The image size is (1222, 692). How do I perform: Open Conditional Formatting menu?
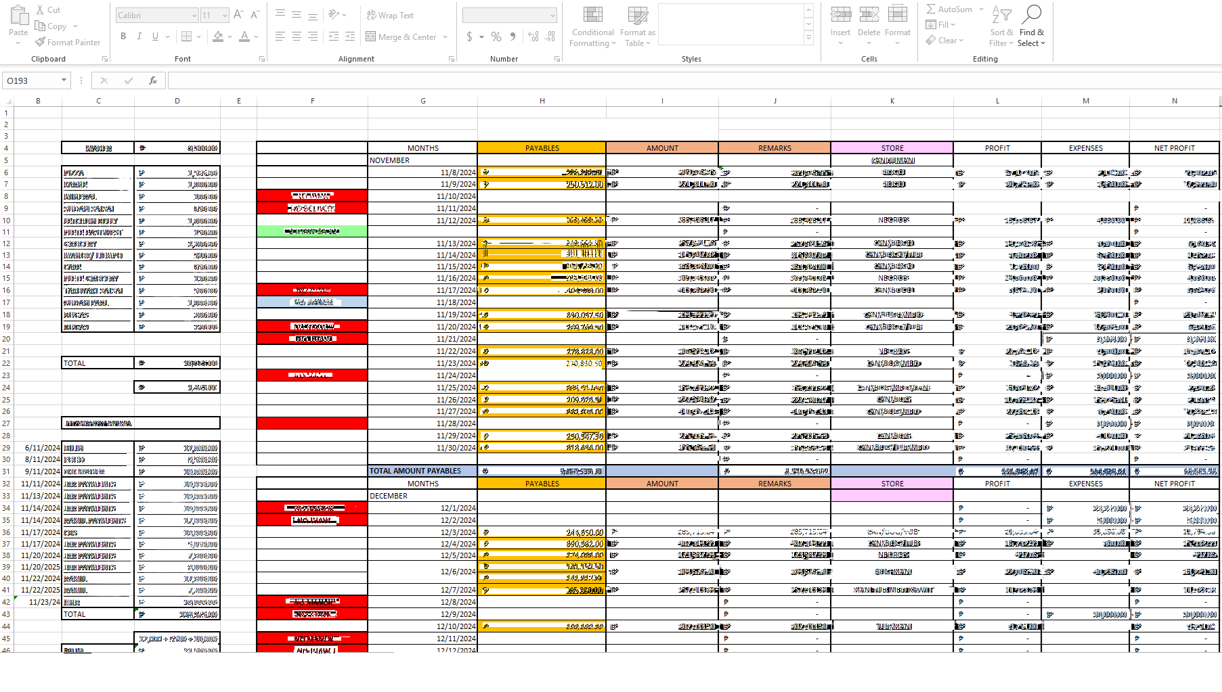tap(593, 26)
